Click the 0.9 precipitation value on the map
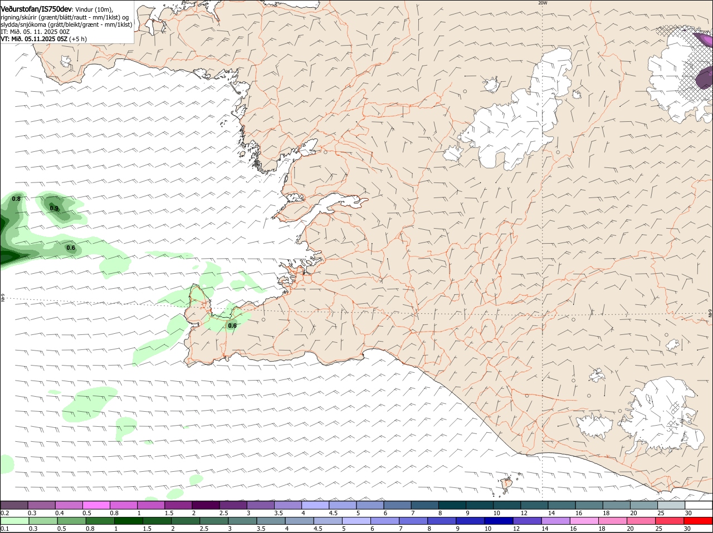This screenshot has width=713, height=533. tap(54, 208)
